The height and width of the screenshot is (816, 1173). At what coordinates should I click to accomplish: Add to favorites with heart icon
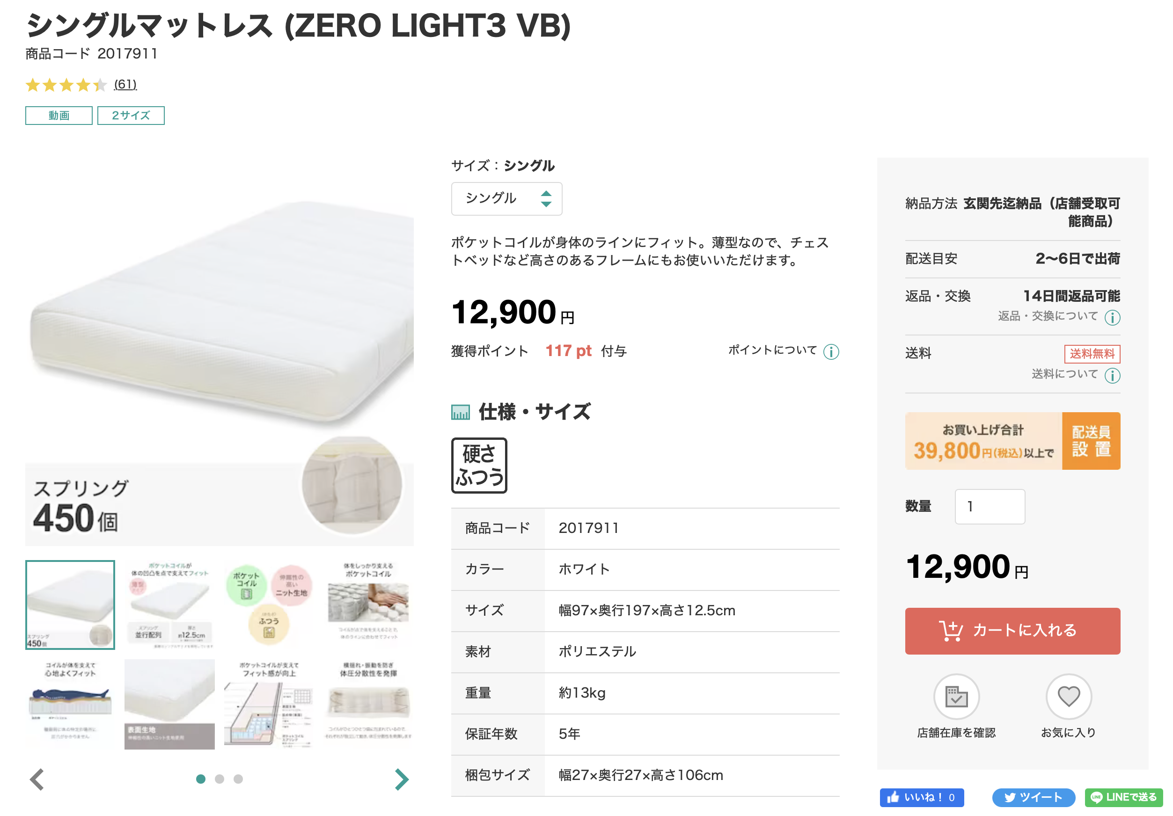tap(1068, 697)
